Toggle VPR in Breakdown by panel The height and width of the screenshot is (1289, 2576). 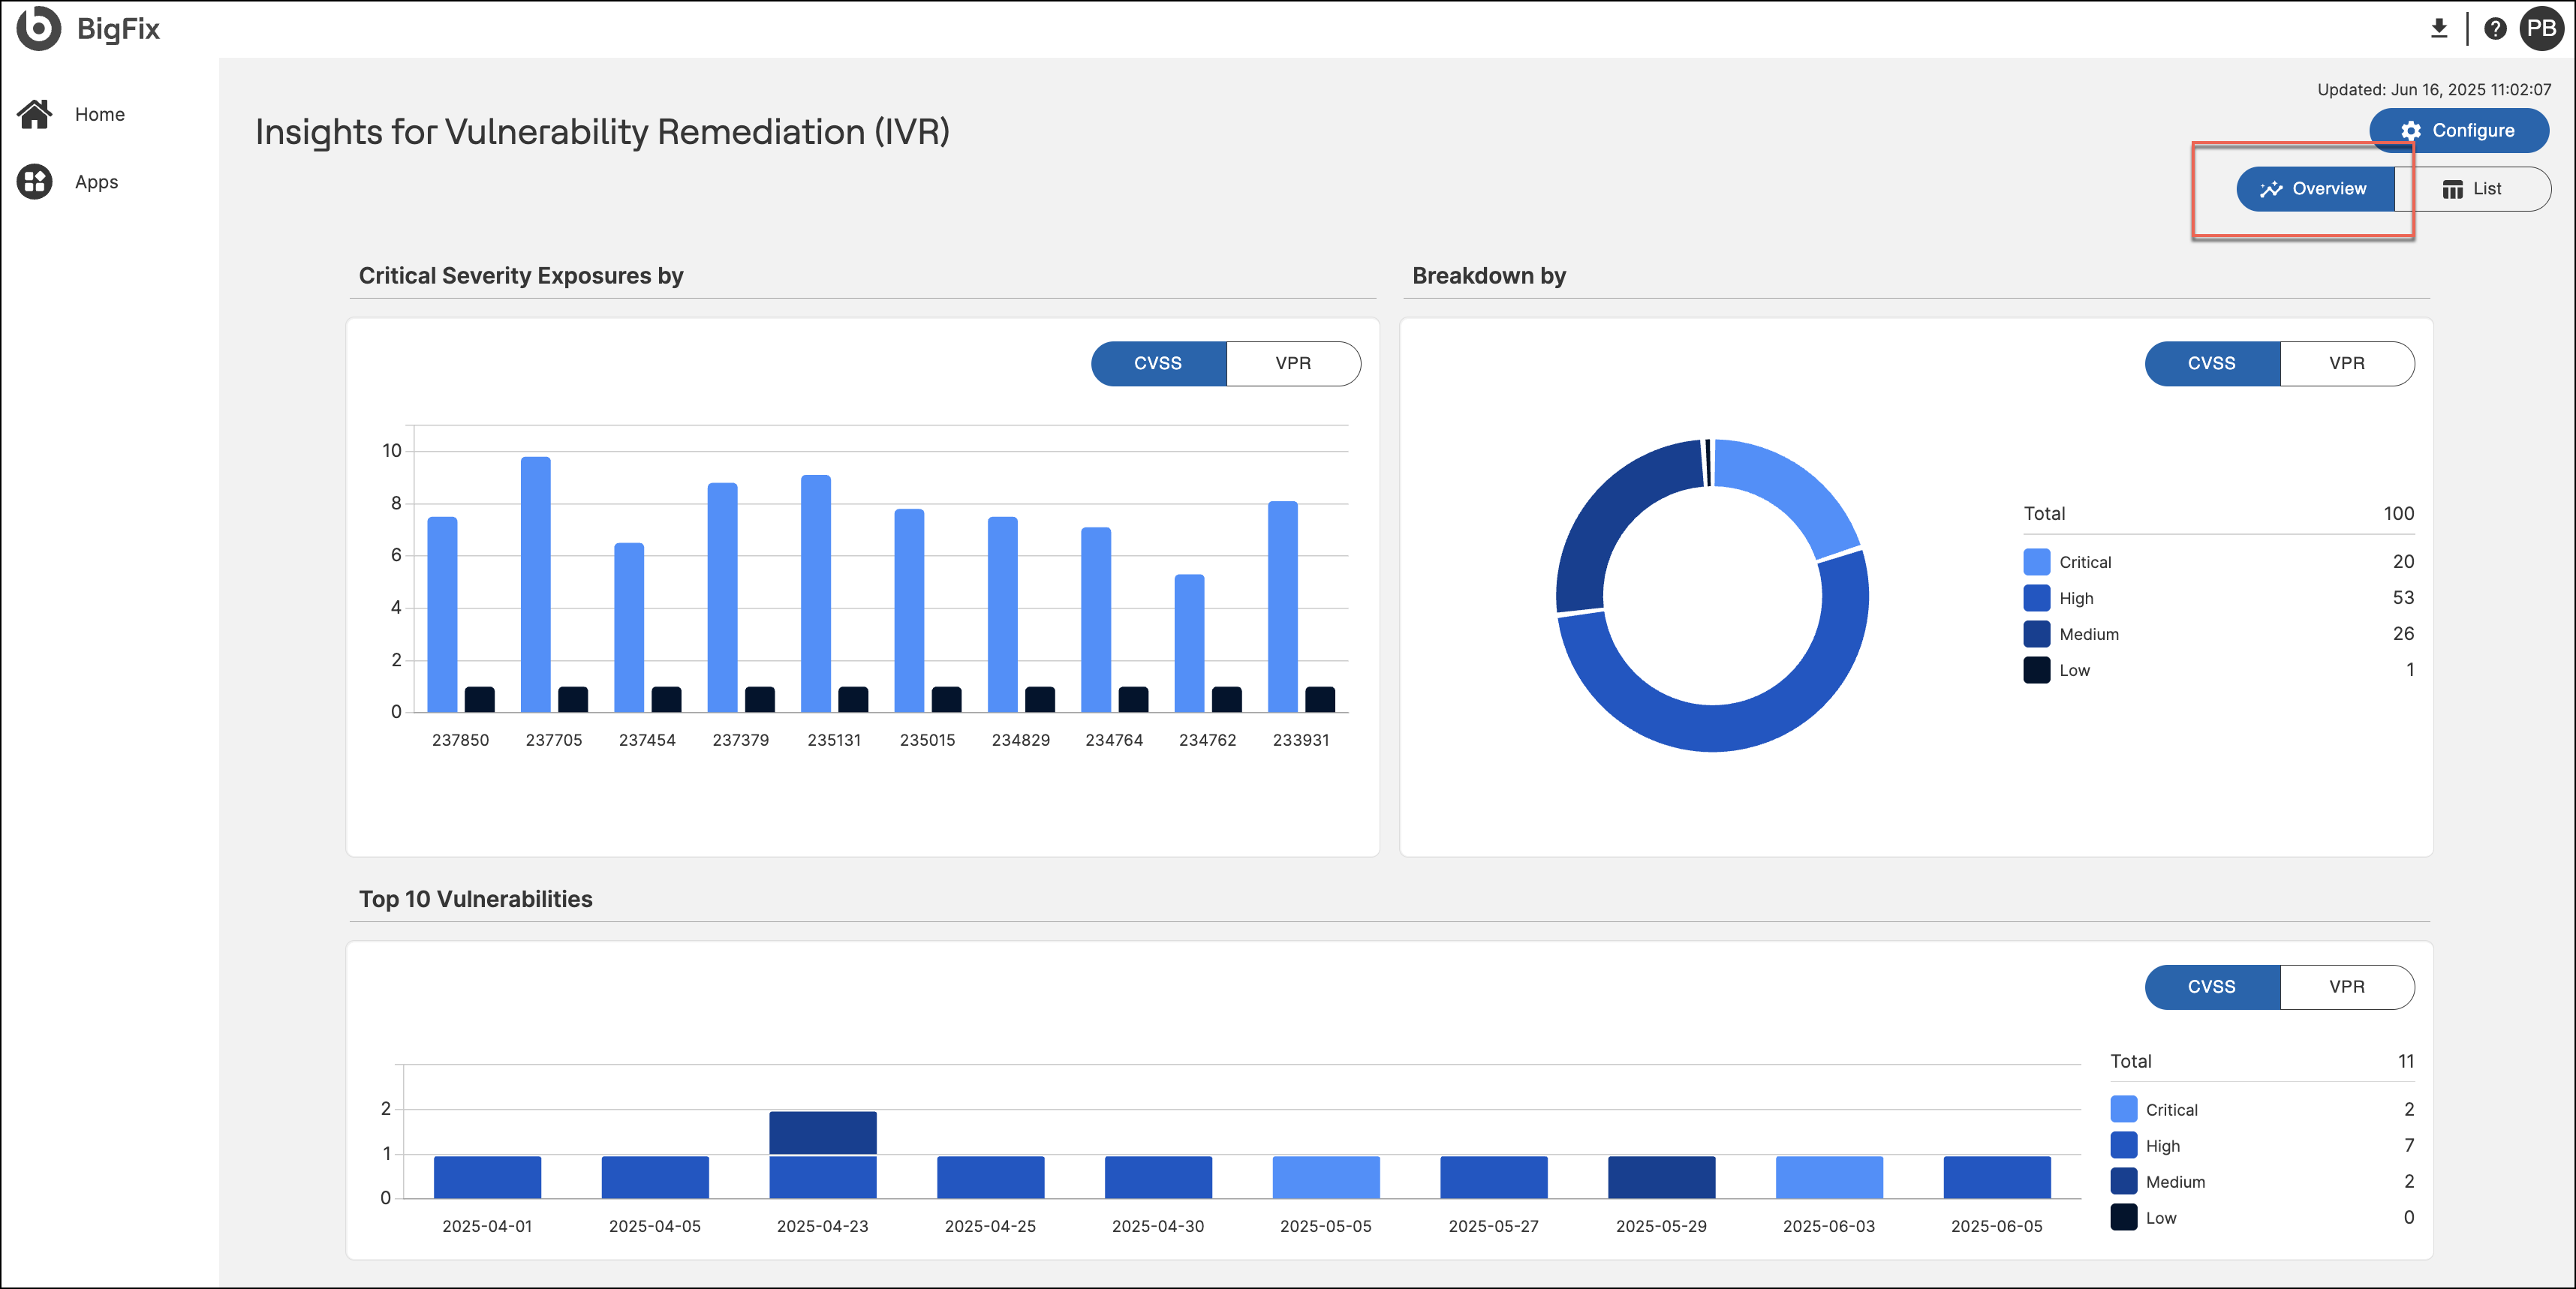click(x=2346, y=364)
